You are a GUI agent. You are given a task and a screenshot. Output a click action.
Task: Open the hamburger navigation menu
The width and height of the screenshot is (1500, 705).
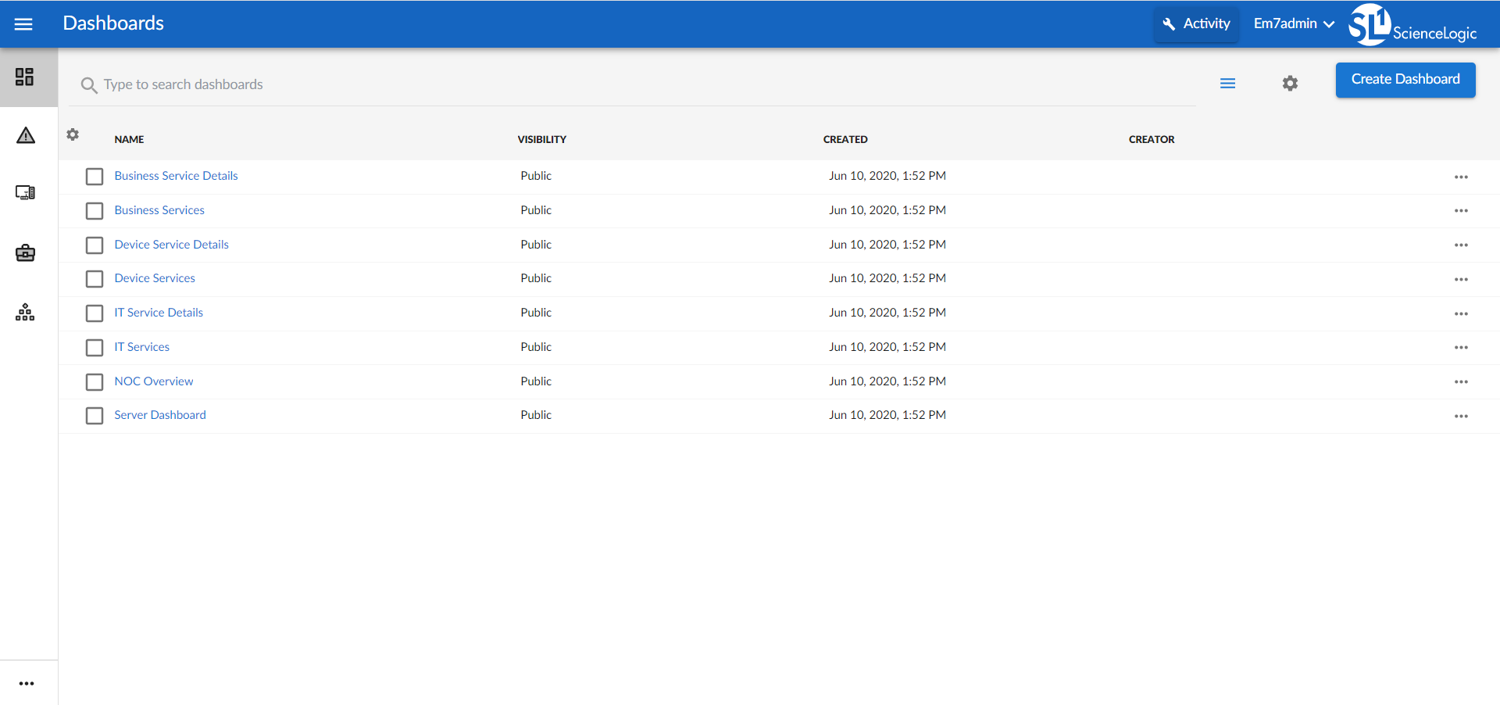click(x=23, y=24)
